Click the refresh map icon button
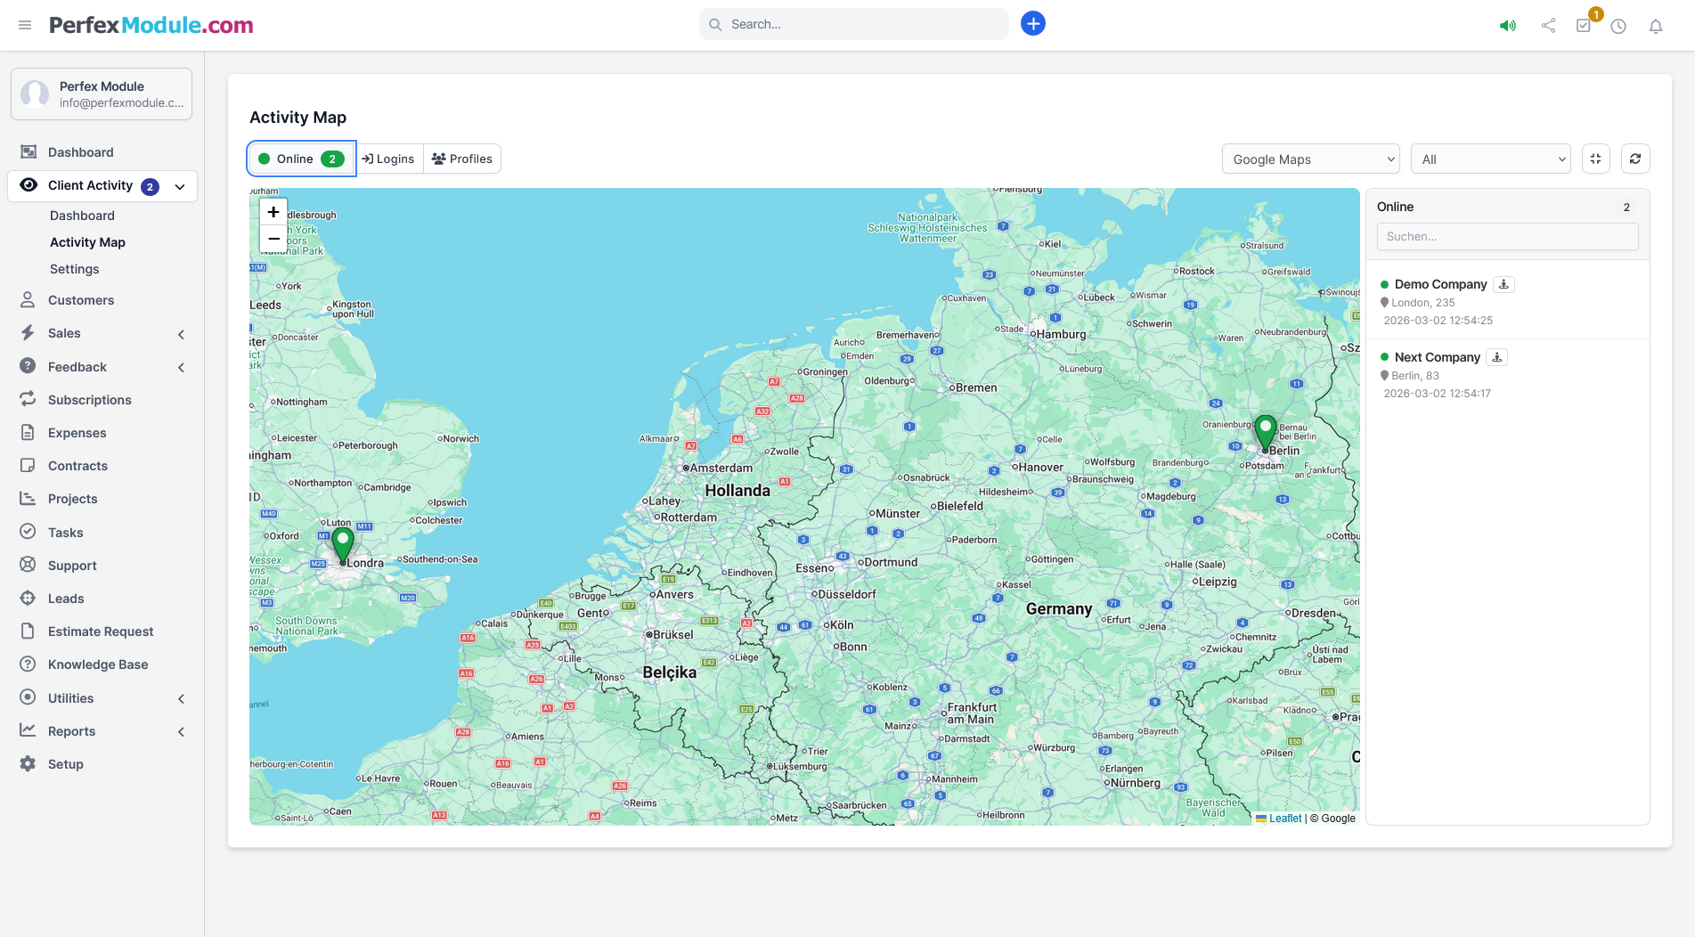The width and height of the screenshot is (1695, 937). (1634, 159)
